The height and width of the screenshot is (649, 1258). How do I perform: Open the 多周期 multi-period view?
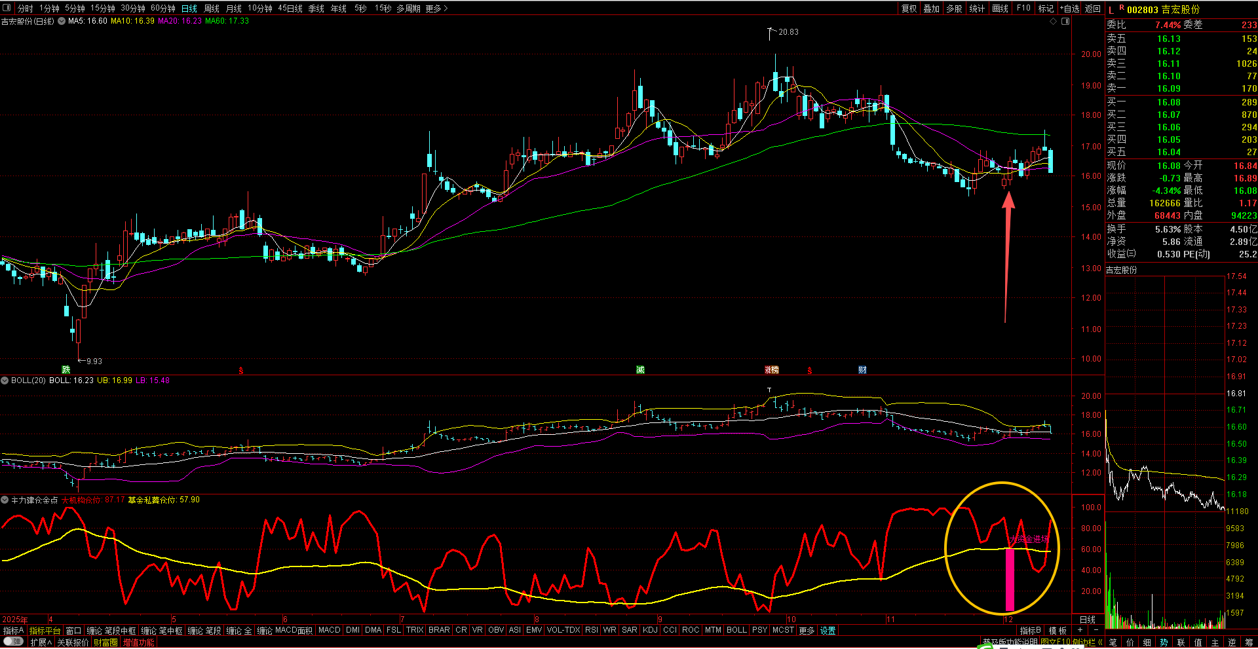pyautogui.click(x=408, y=9)
